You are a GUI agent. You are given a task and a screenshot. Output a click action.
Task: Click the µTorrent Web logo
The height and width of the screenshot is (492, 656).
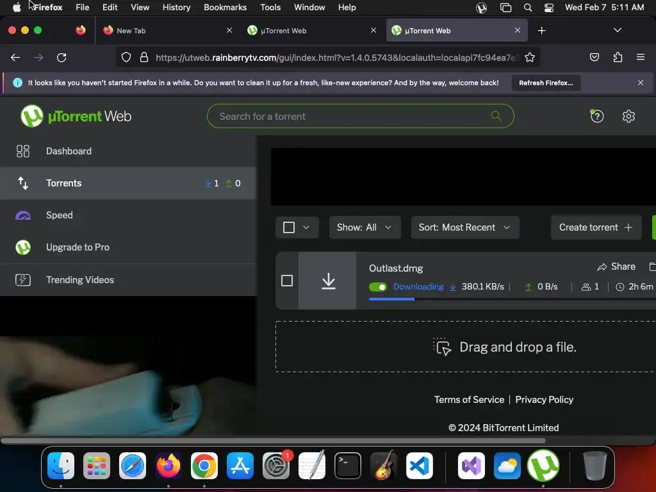click(76, 116)
